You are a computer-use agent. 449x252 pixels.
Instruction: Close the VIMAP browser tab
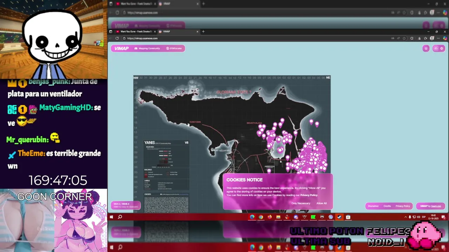[x=197, y=31]
